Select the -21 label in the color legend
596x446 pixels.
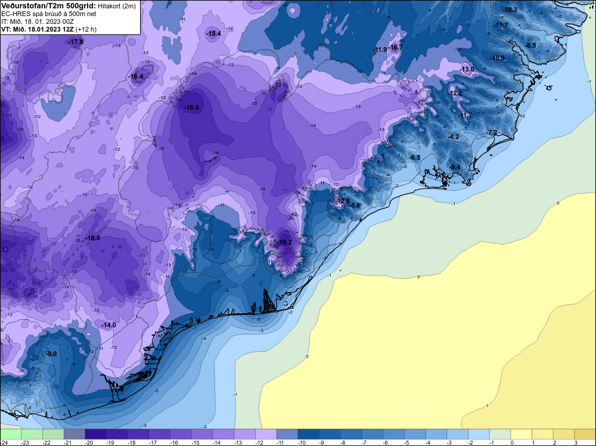[68, 442]
